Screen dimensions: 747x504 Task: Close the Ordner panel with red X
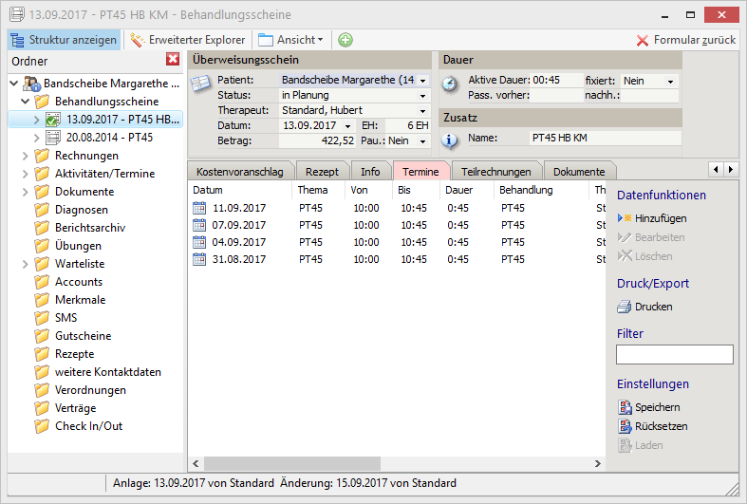pyautogui.click(x=173, y=60)
